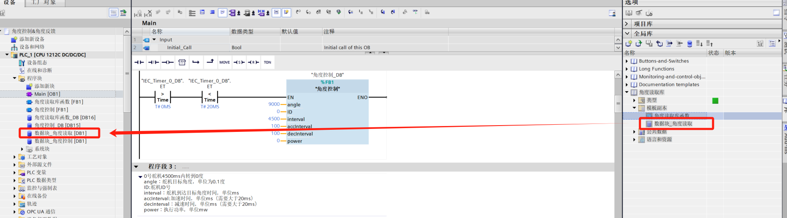Expand the 项目库 section
The image size is (787, 218).
click(x=627, y=24)
